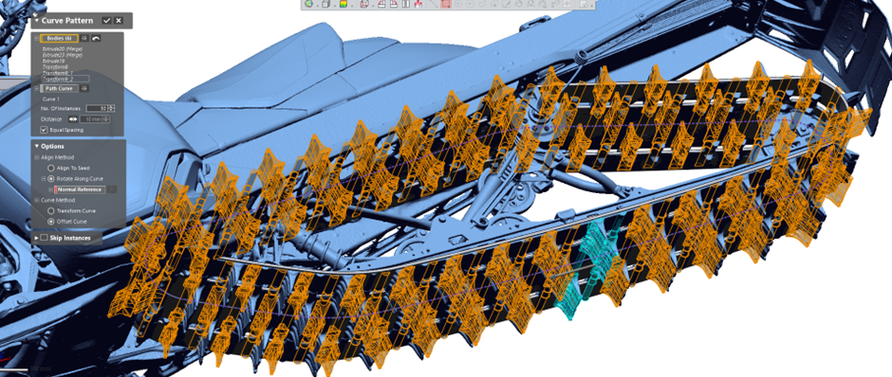Click the Bodies selection button
Screen dimensions: 892x377
[59, 38]
